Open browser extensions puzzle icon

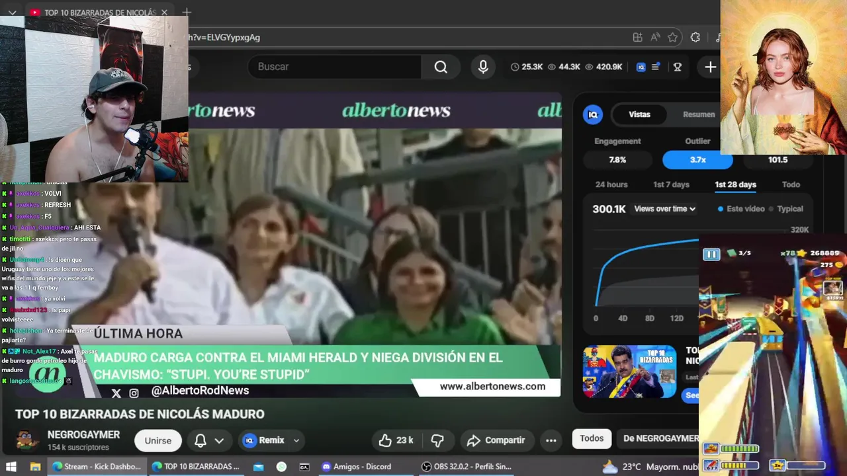tap(695, 38)
